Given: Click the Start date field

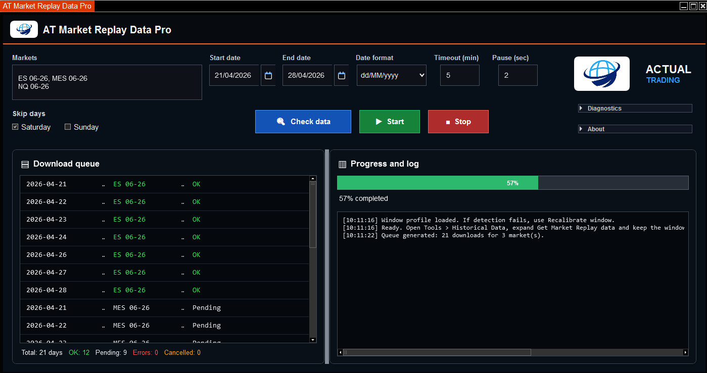Looking at the screenshot, I should tap(234, 75).
